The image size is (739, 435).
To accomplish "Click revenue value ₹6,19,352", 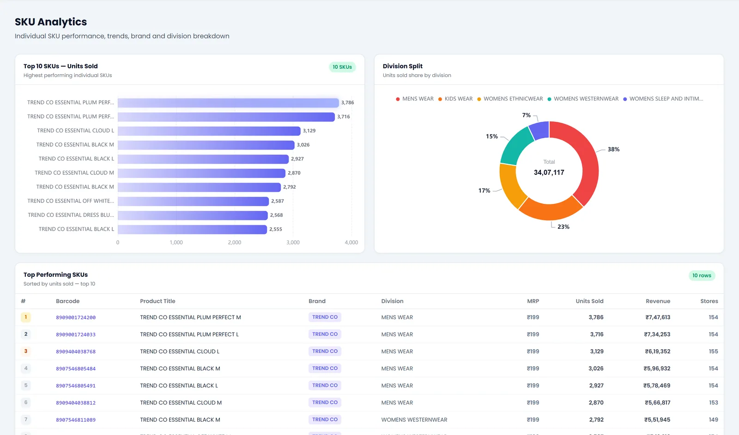I will click(658, 352).
